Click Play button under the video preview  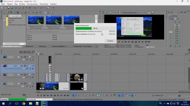[x=129, y=42]
